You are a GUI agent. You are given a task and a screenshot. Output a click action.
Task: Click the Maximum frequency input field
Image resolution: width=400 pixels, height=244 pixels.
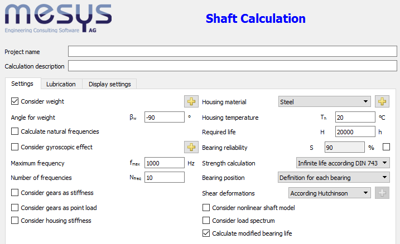coord(164,163)
